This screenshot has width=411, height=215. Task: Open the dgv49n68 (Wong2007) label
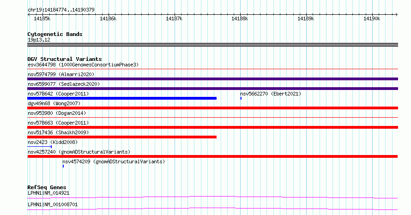click(54, 103)
